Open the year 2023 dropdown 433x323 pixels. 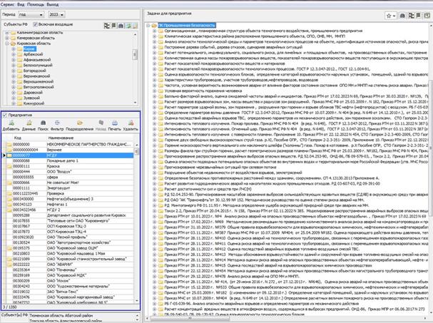[x=60, y=14]
